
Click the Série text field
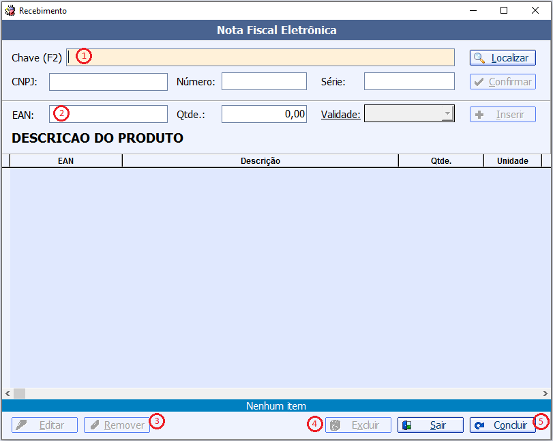tap(409, 82)
